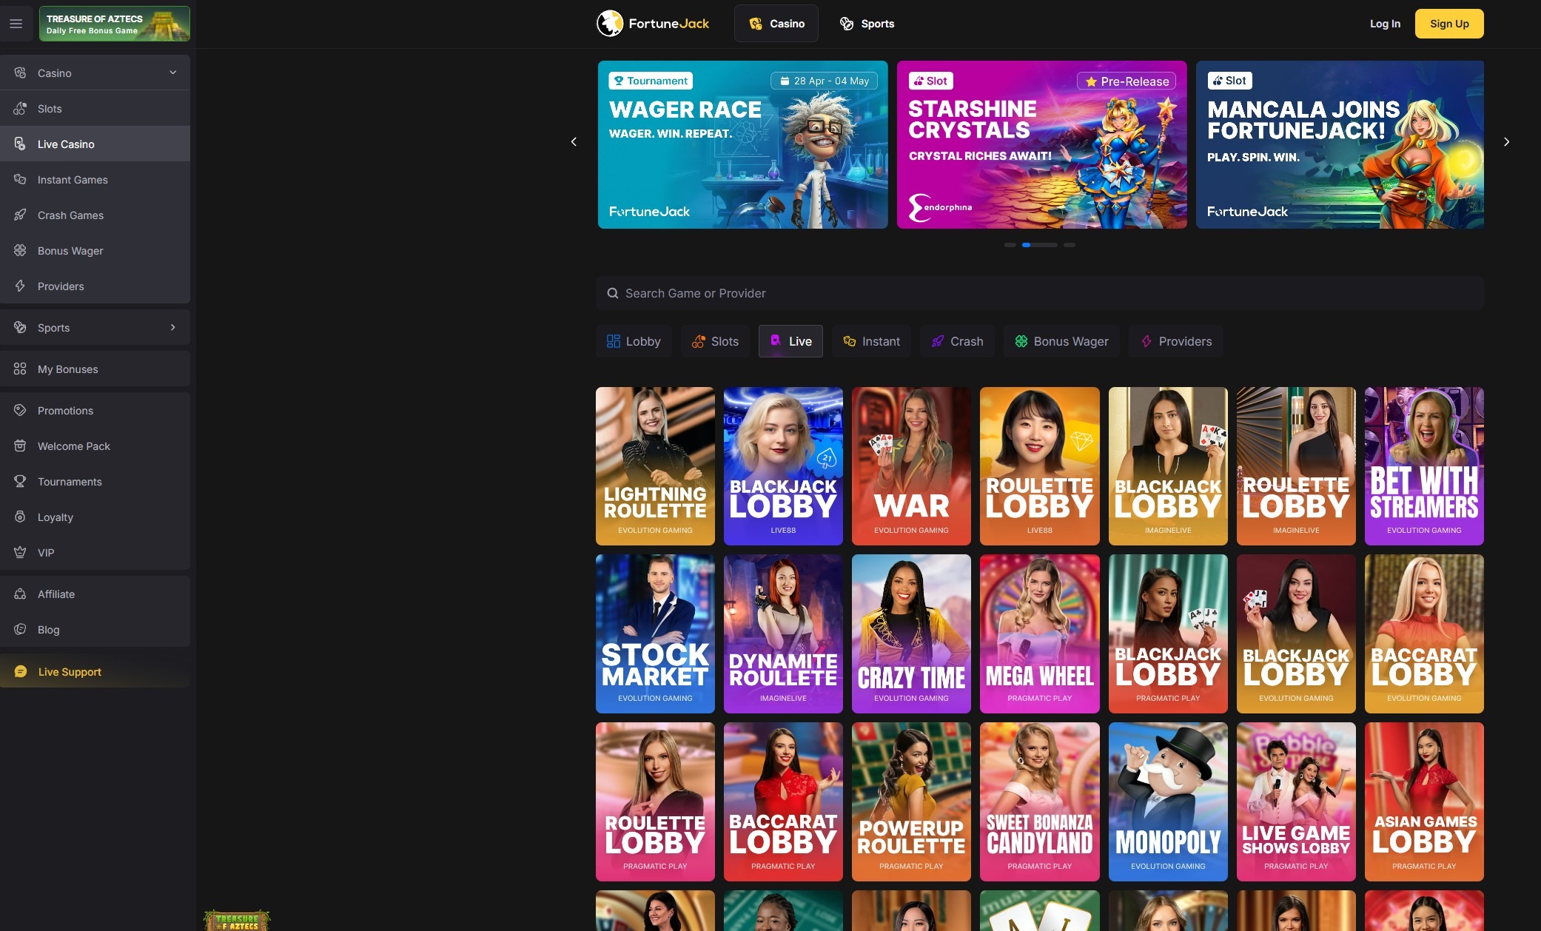Select the active carousel pagination indicator

[x=1040, y=245]
